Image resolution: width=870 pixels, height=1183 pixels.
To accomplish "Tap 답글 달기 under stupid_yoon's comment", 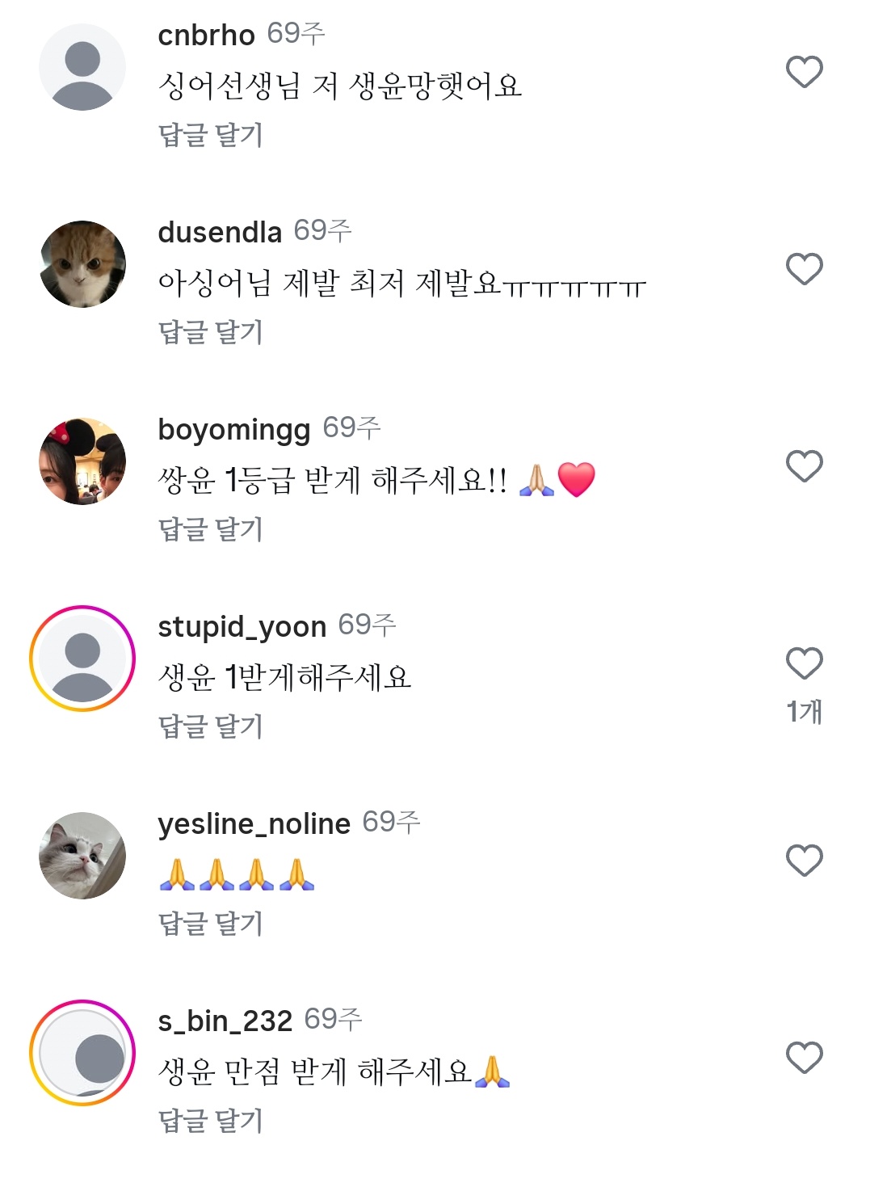I will tap(211, 726).
